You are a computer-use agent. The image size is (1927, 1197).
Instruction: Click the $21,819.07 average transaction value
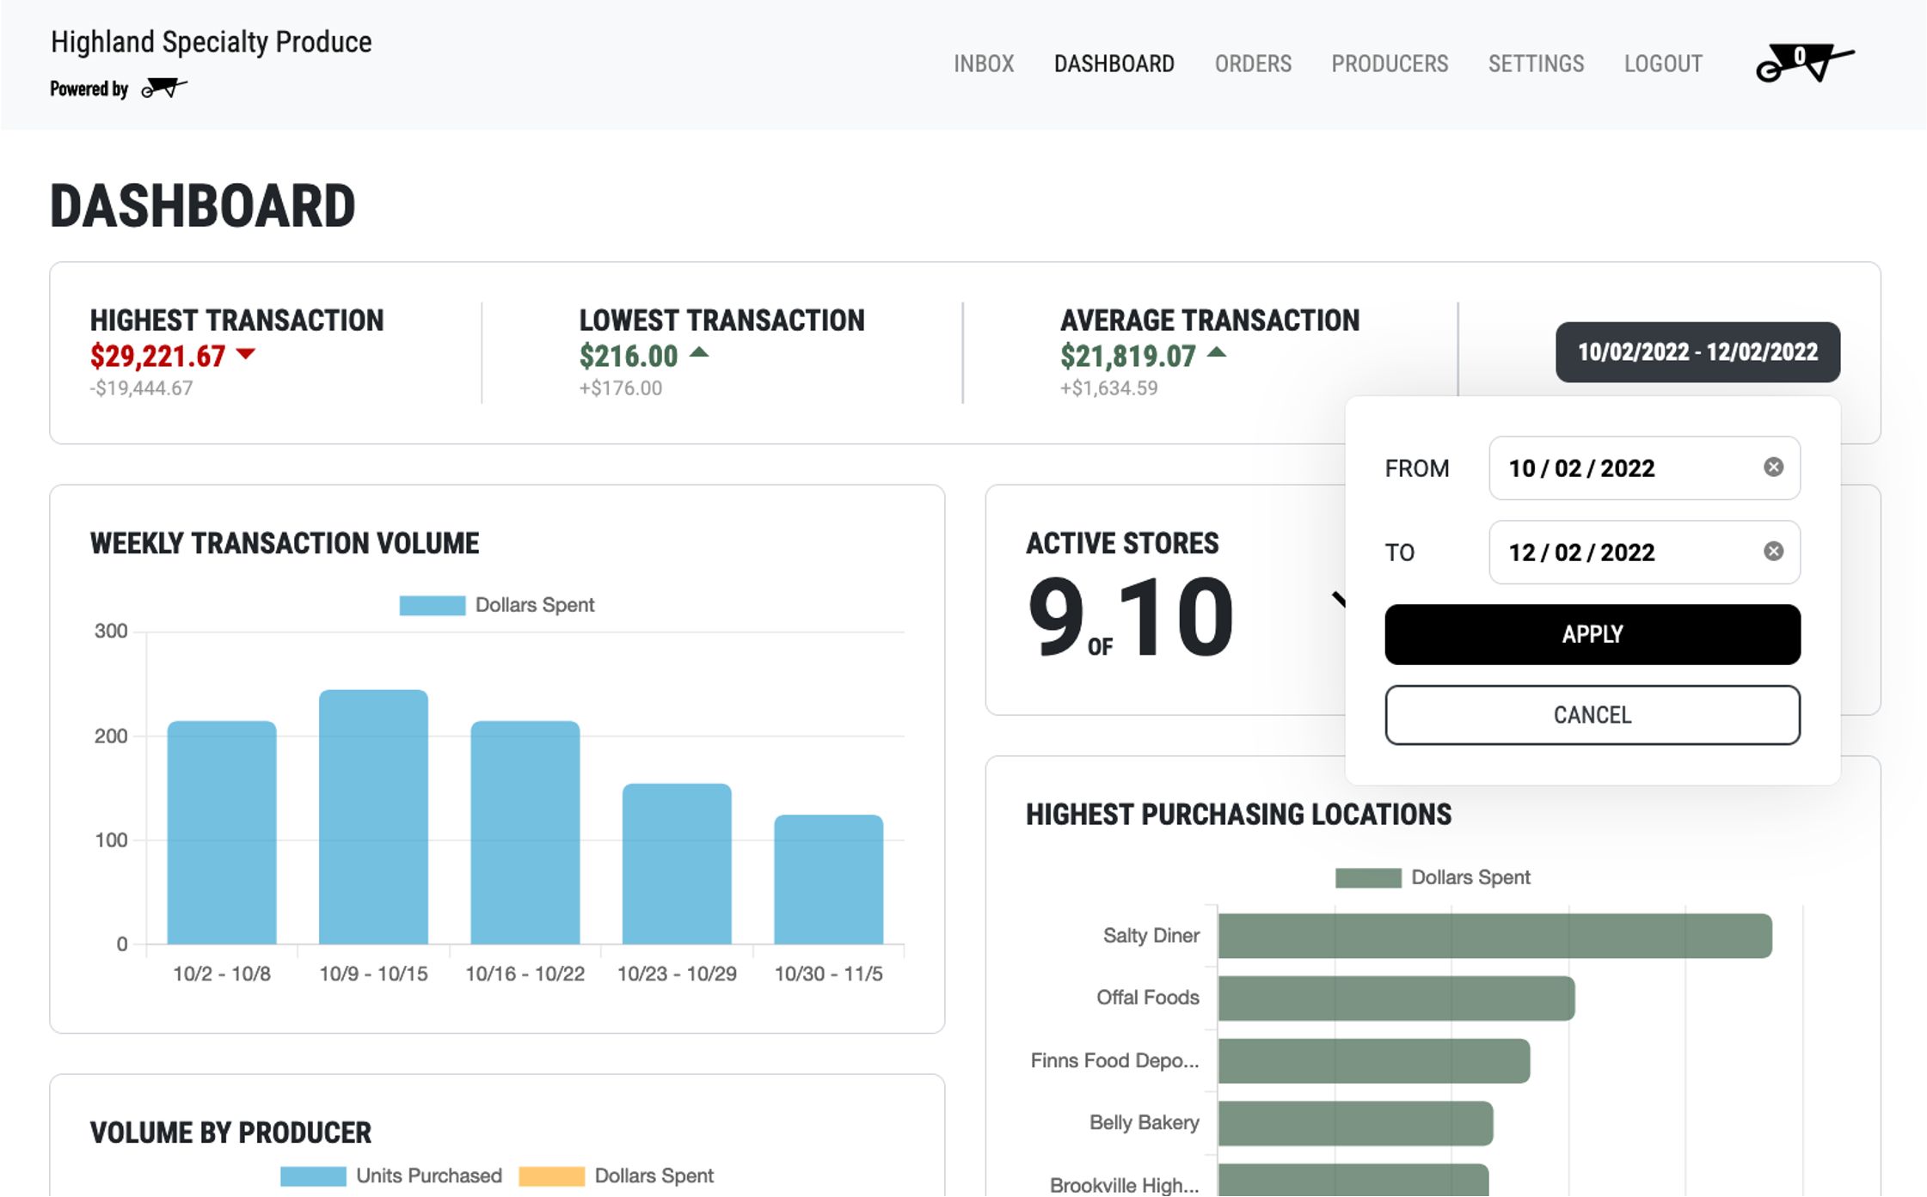point(1128,356)
